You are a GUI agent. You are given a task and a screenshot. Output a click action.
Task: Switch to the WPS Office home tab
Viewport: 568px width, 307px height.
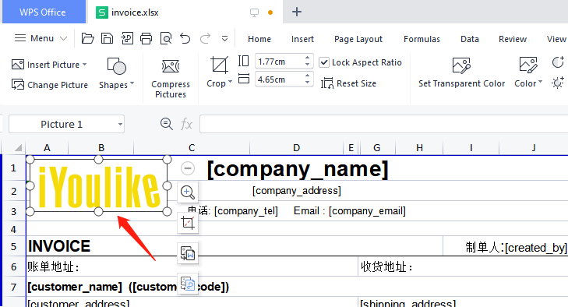[x=43, y=12]
